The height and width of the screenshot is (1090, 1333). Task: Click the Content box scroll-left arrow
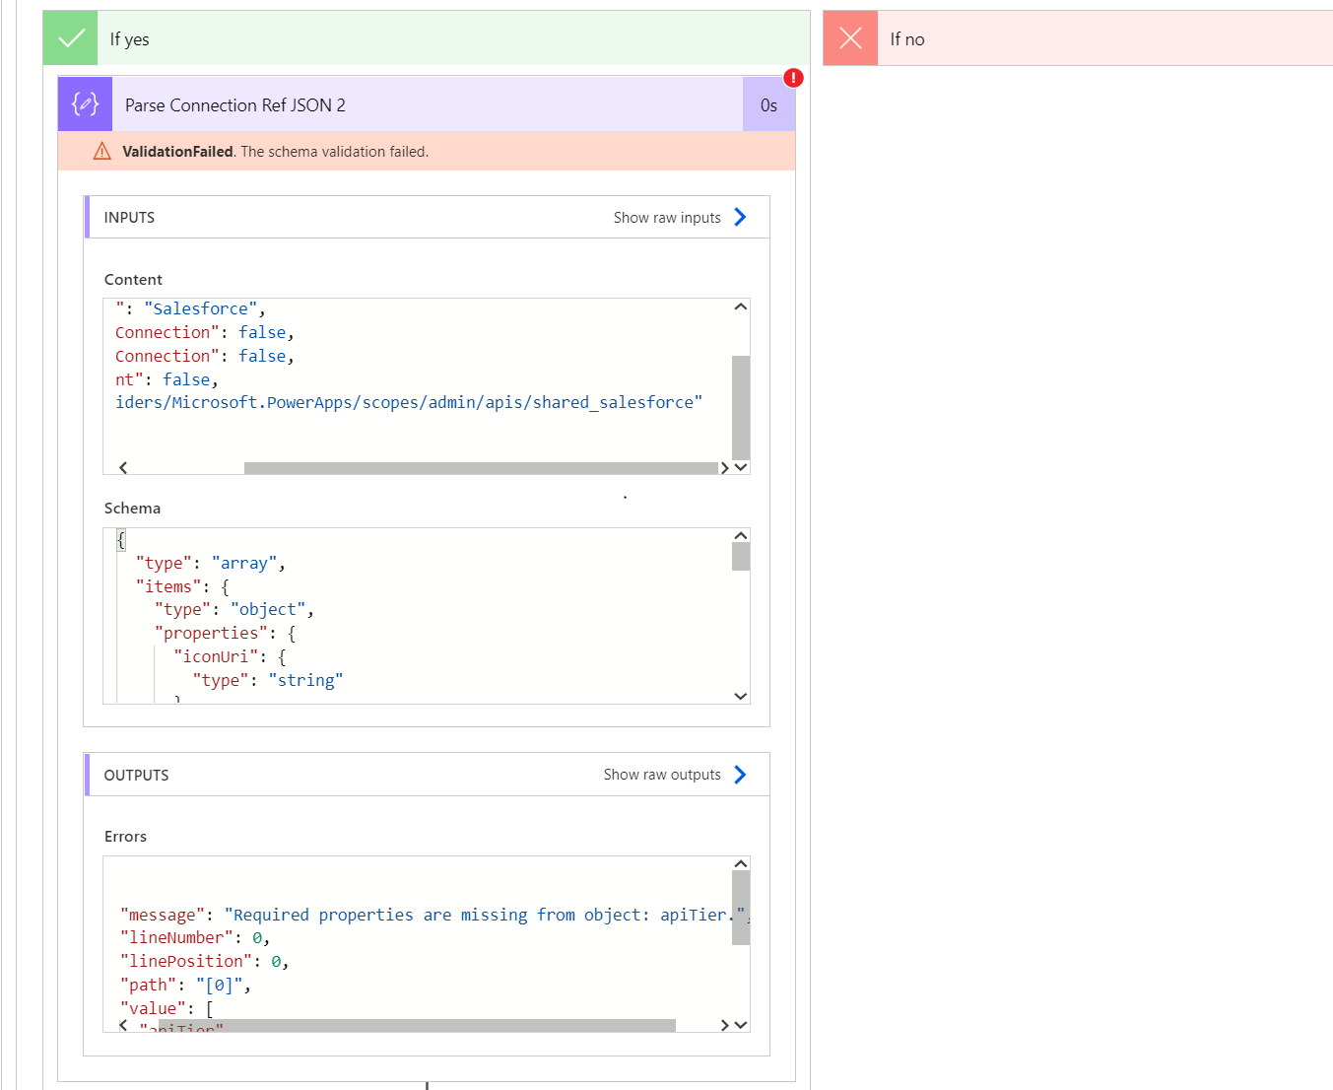[123, 467]
